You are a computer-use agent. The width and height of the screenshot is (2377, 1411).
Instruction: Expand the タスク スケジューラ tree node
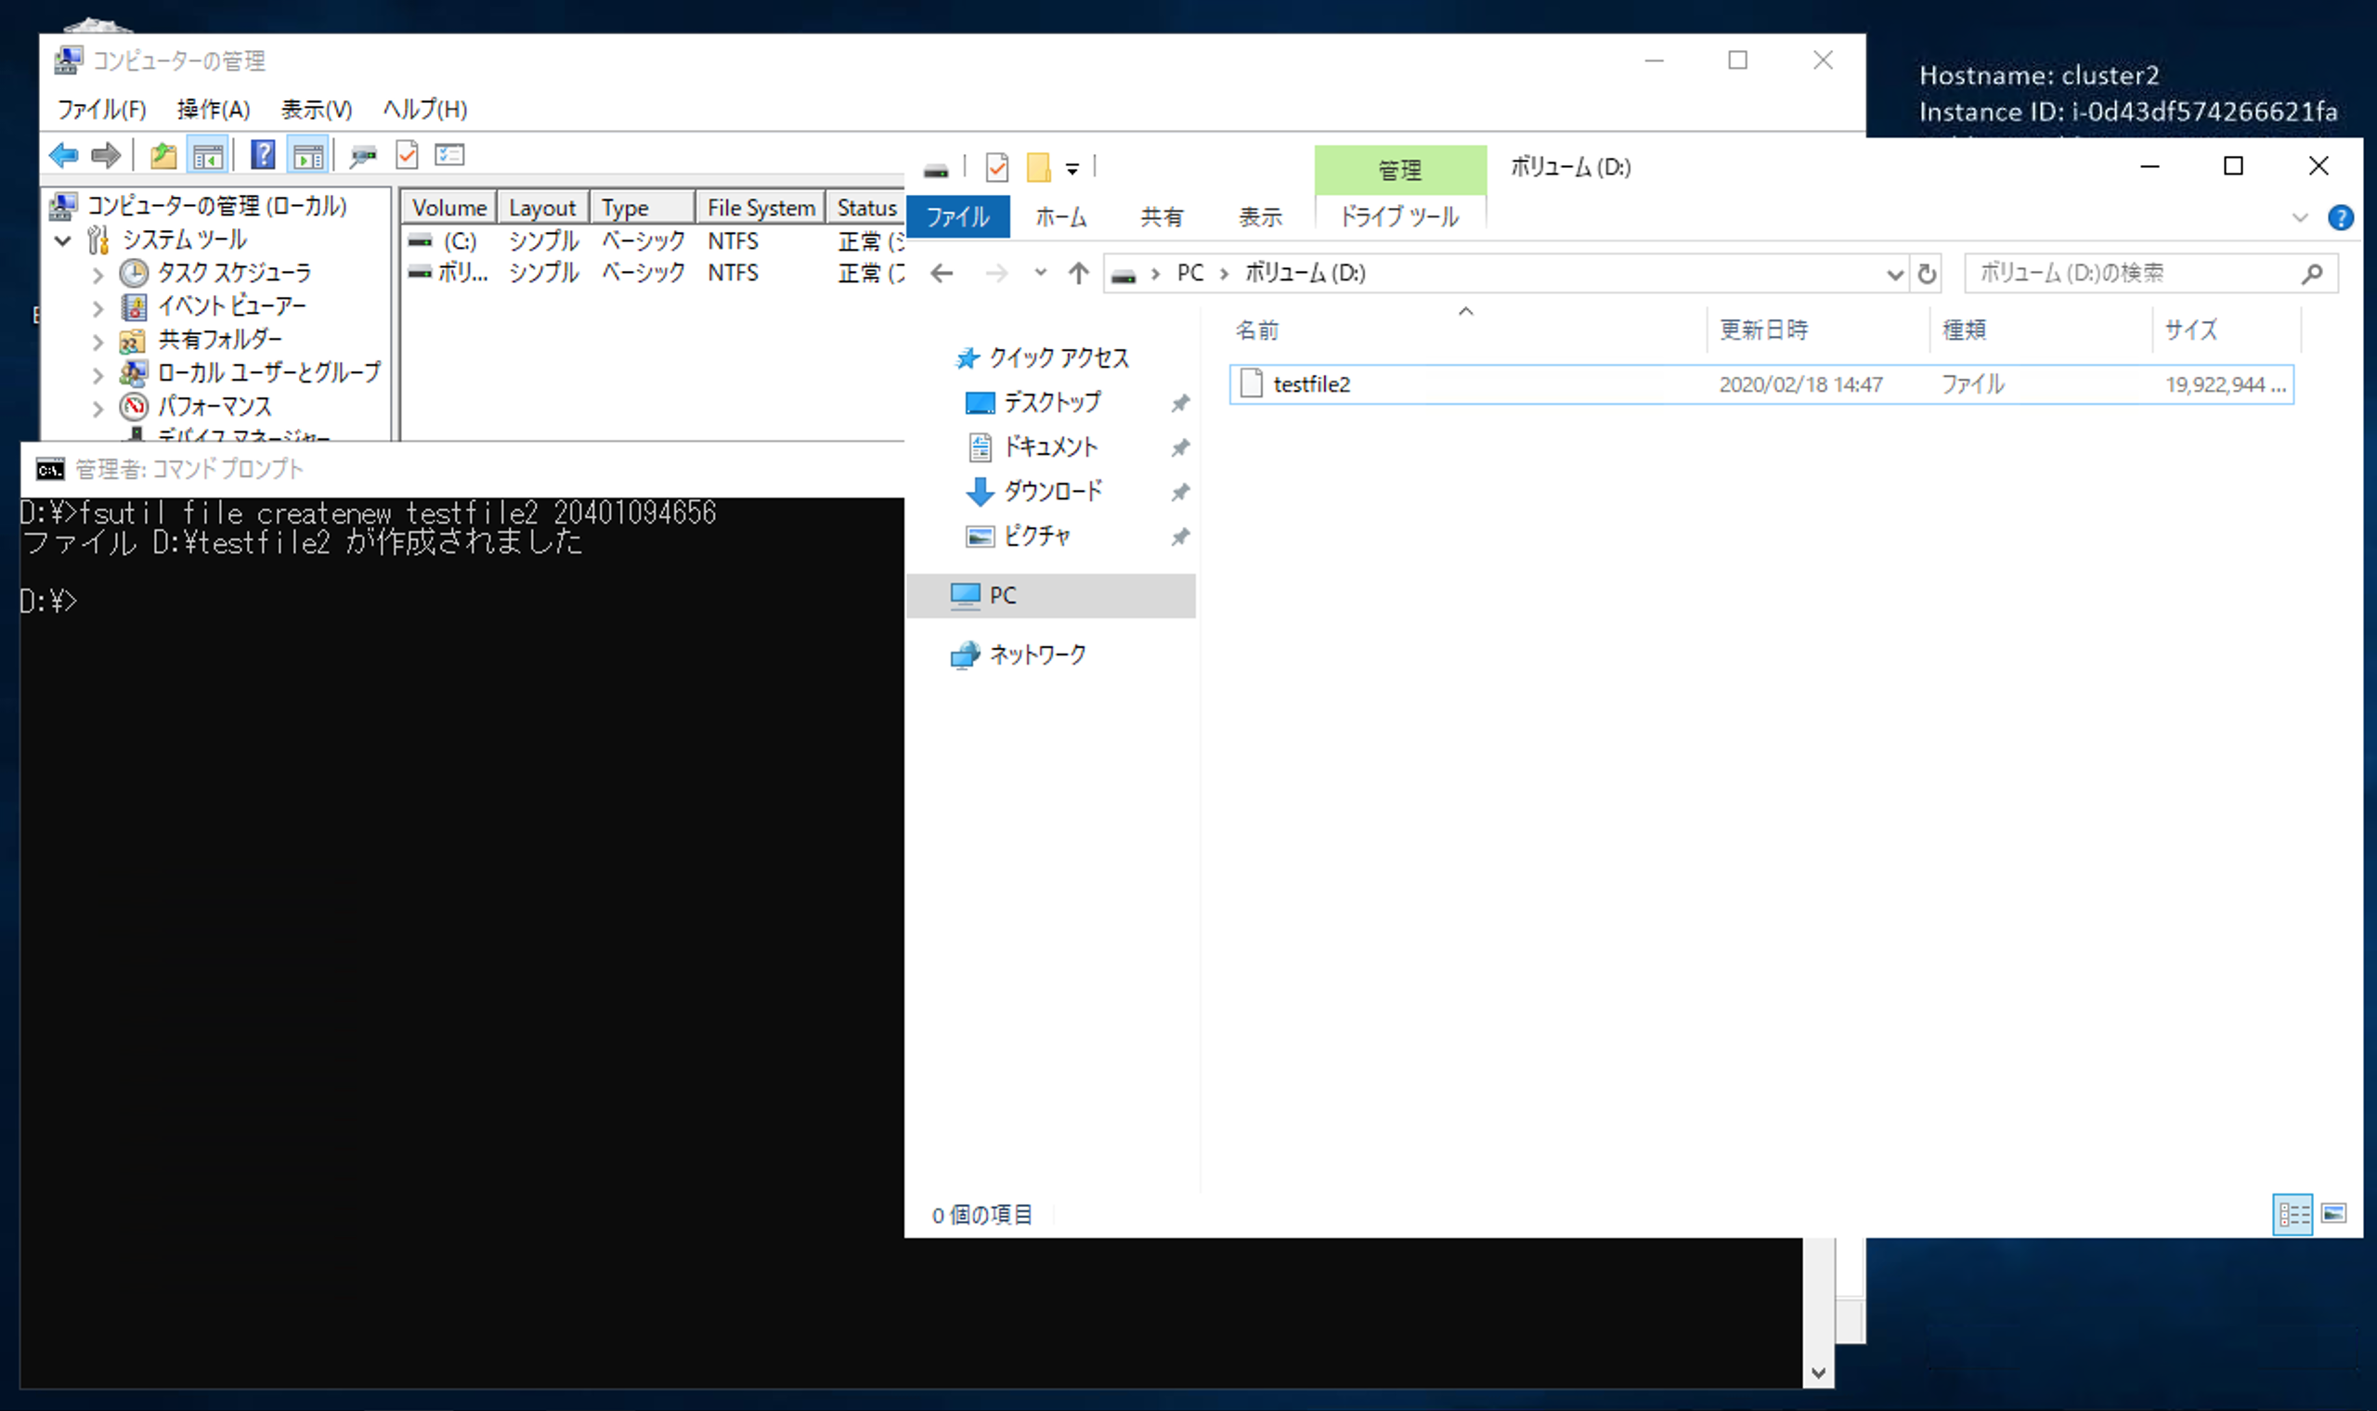pos(97,276)
